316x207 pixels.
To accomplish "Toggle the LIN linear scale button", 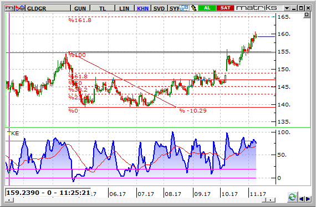I will tap(124, 8).
